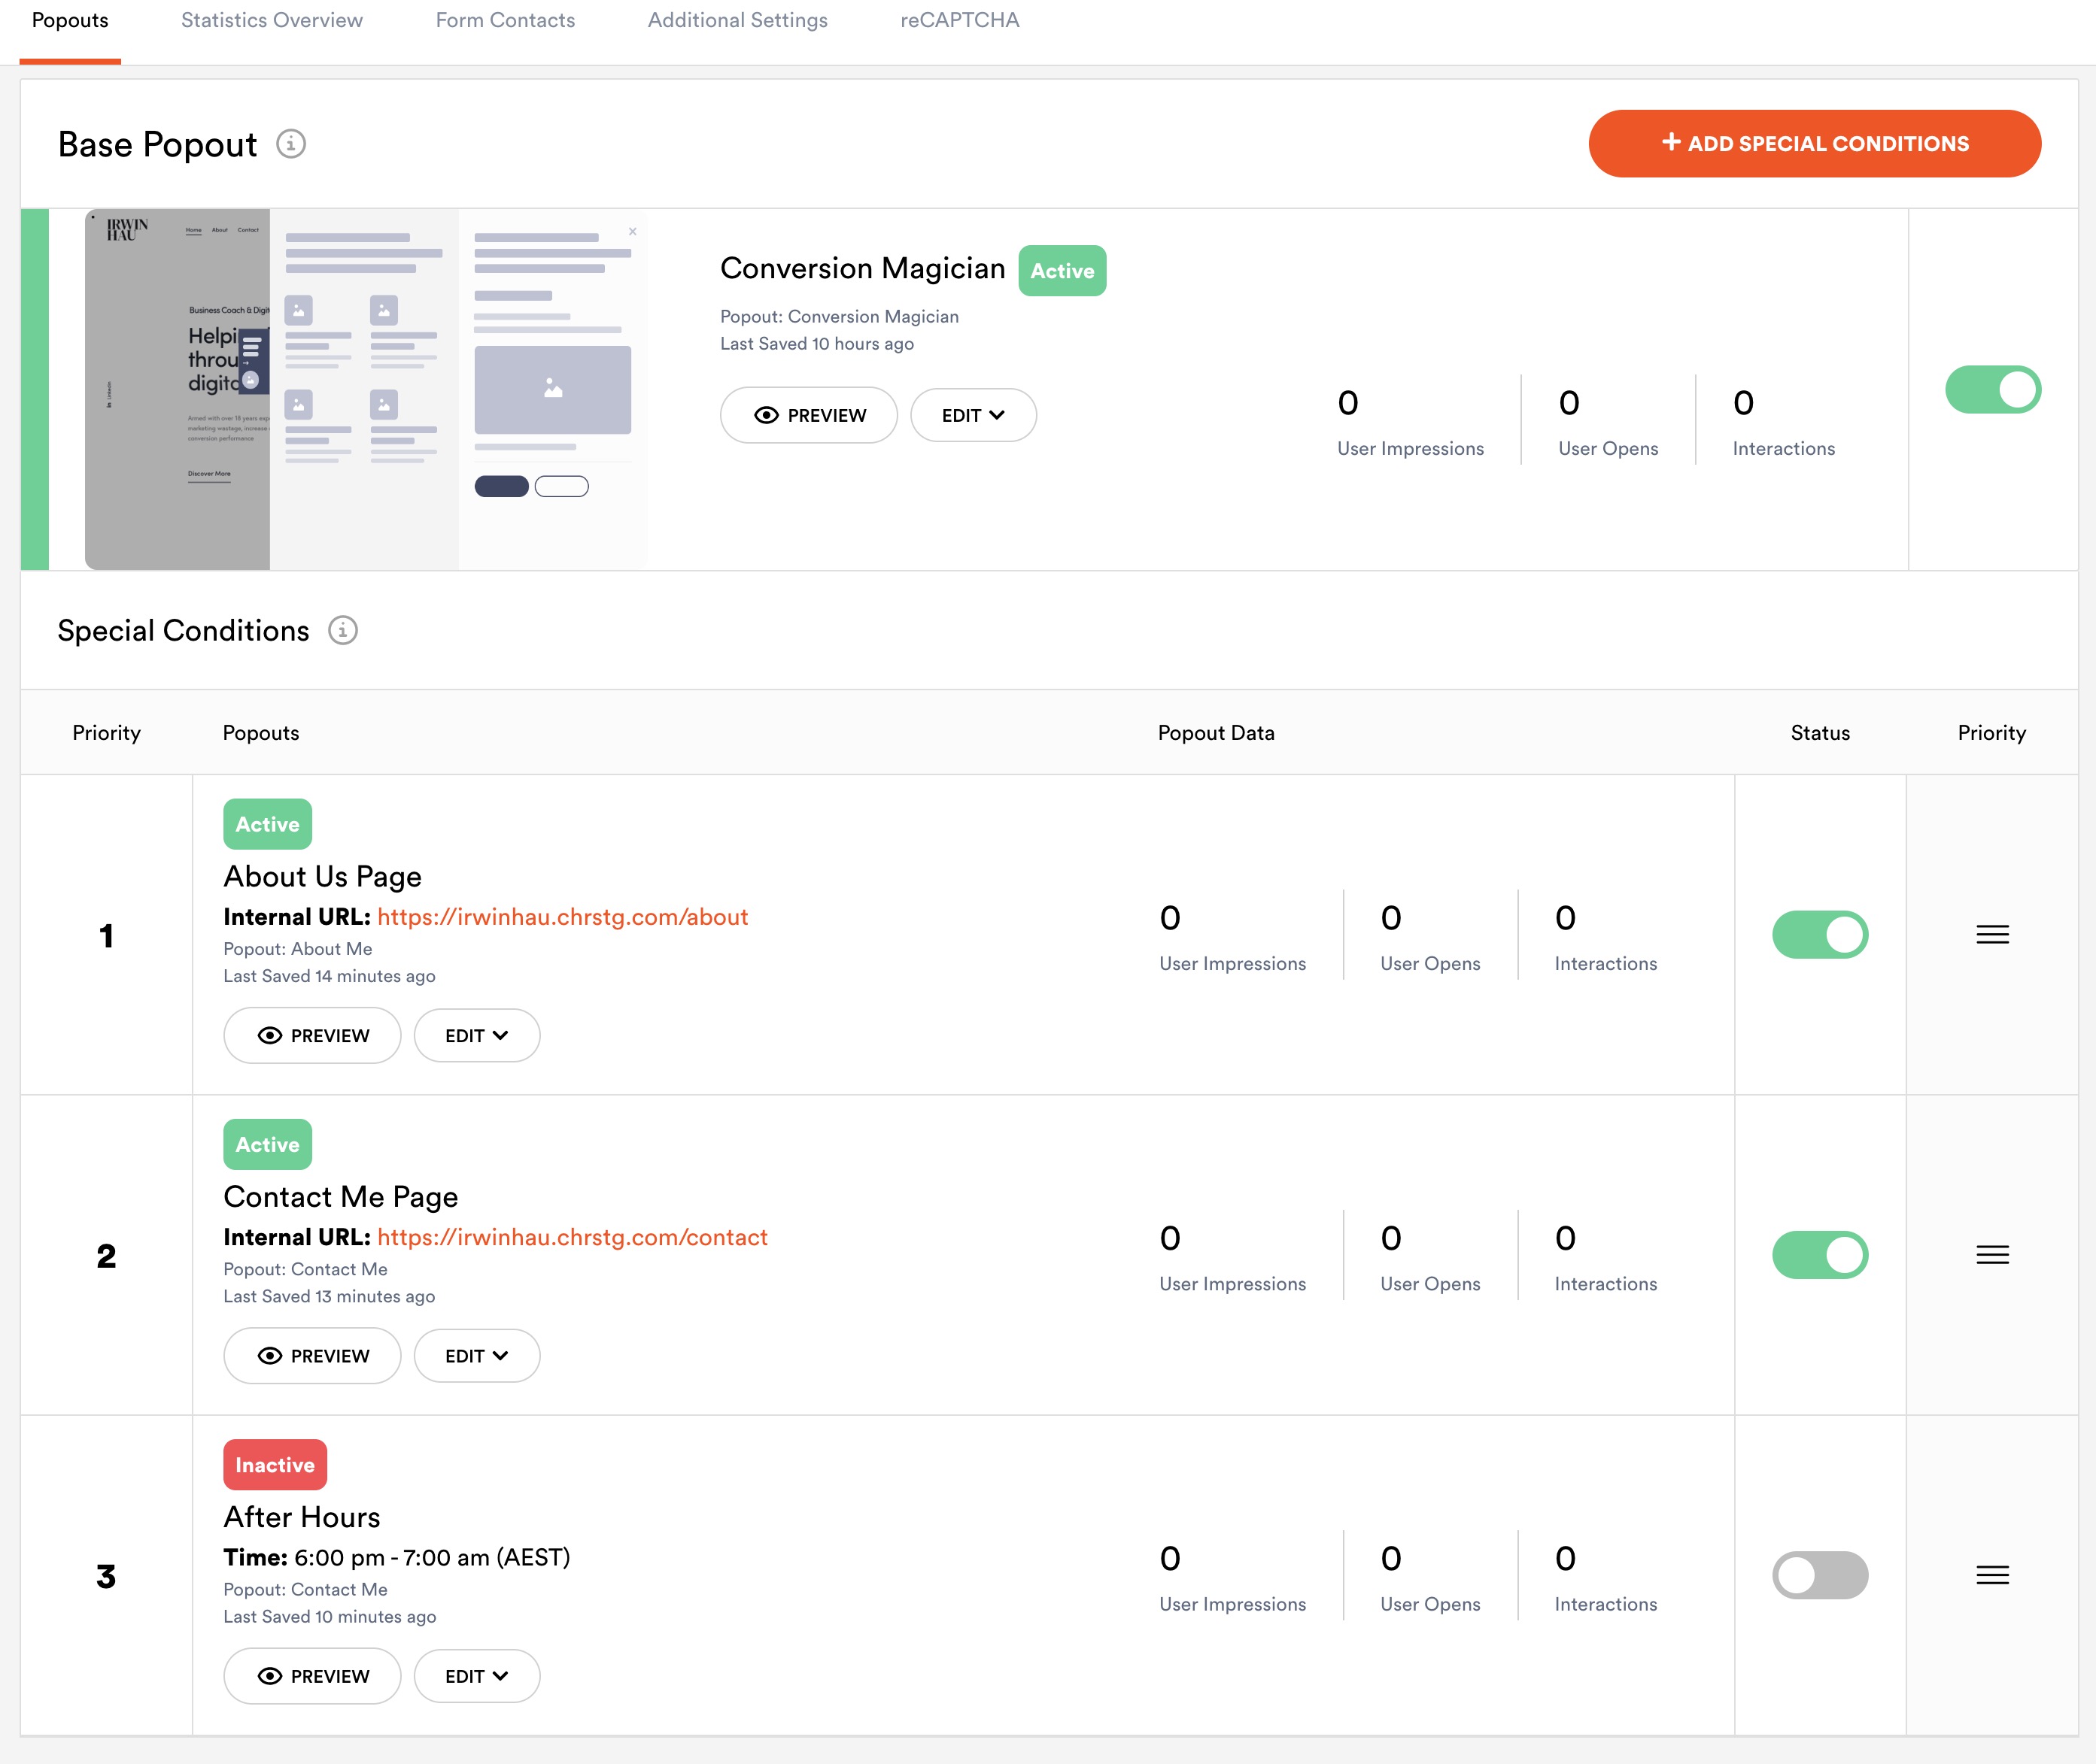The image size is (2096, 1764).
Task: Click the About Us Page title
Action: [x=322, y=877]
